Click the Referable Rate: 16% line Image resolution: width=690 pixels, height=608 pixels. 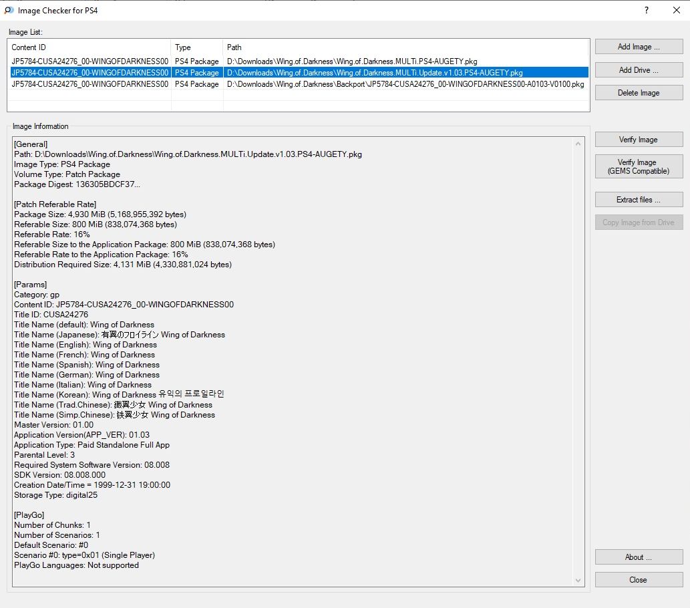(52, 235)
